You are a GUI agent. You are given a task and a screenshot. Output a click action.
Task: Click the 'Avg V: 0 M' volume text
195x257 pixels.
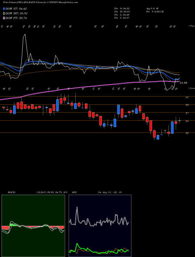point(152,8)
